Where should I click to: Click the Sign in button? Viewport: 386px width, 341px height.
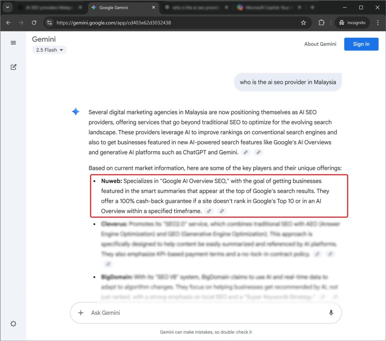tap(361, 44)
